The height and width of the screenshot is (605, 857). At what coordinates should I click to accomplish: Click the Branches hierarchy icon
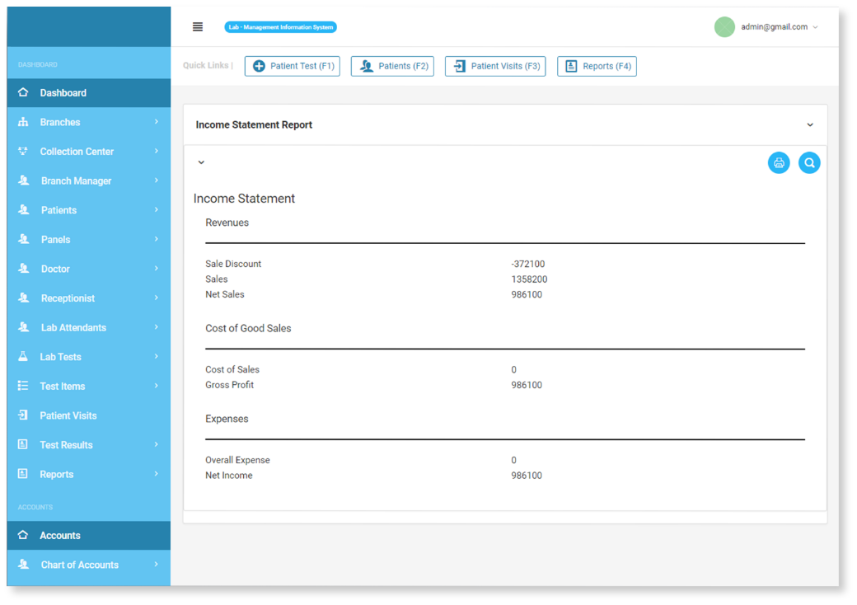click(x=23, y=122)
